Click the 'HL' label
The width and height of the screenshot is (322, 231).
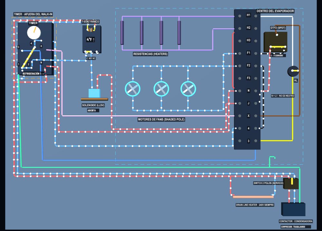296,81
